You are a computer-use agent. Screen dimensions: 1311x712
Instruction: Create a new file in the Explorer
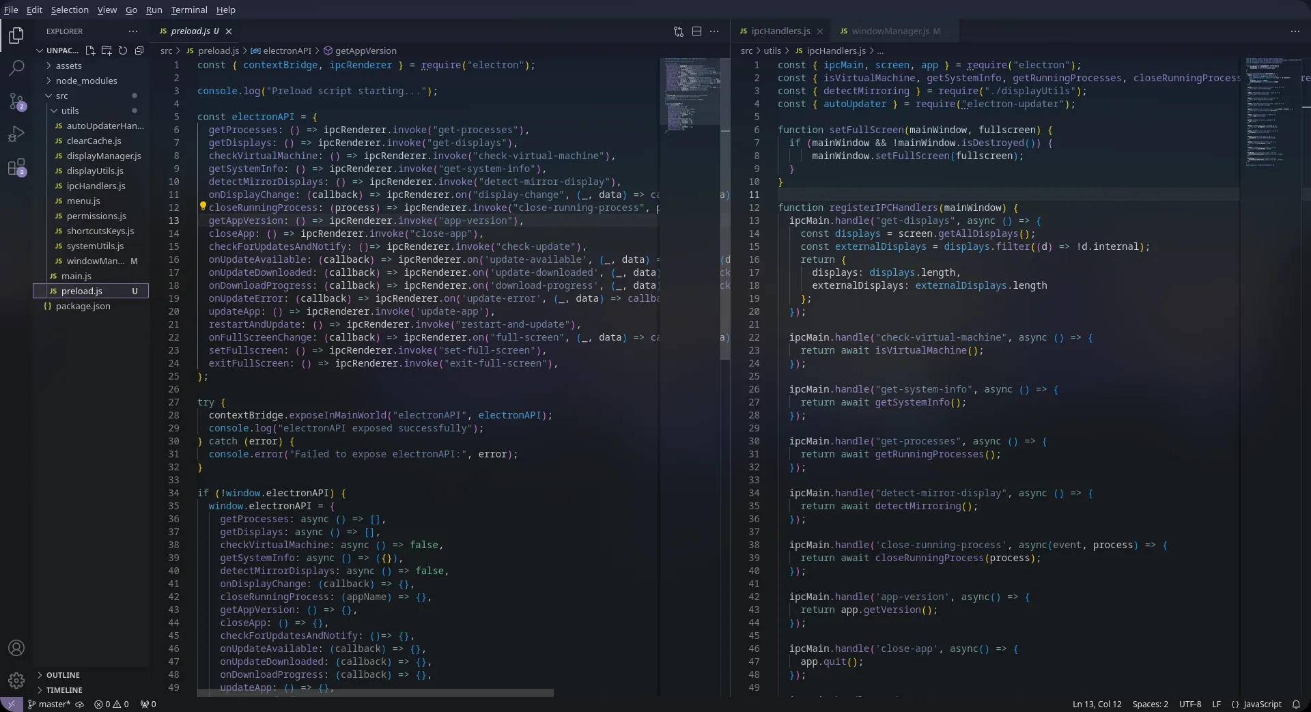[90, 51]
